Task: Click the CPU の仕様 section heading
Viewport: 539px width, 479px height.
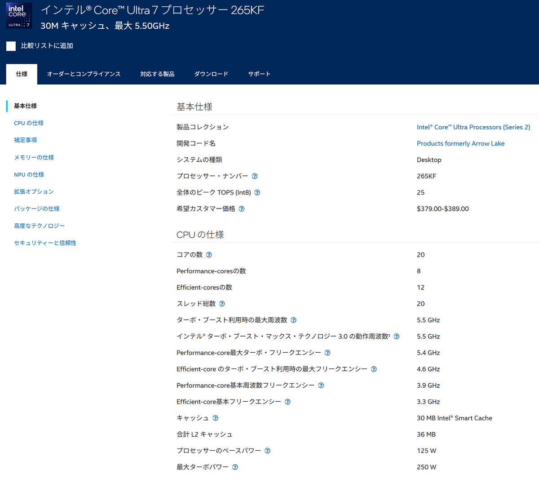Action: (200, 235)
